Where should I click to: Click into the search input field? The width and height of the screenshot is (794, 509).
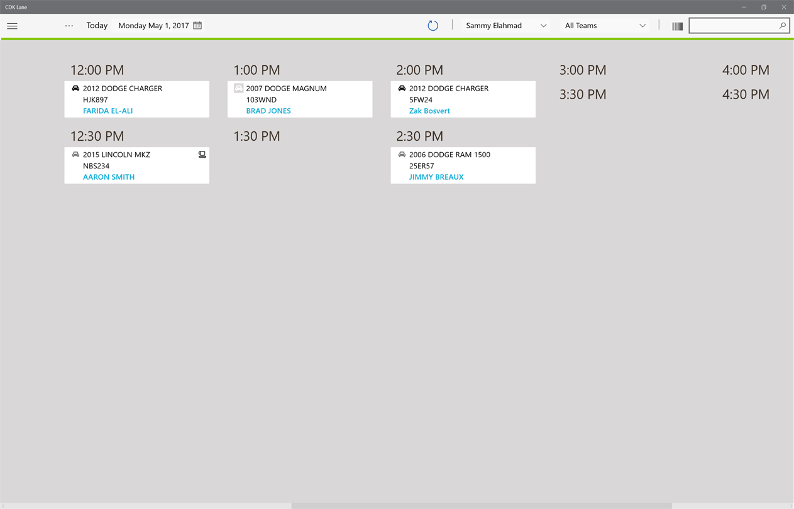(734, 26)
